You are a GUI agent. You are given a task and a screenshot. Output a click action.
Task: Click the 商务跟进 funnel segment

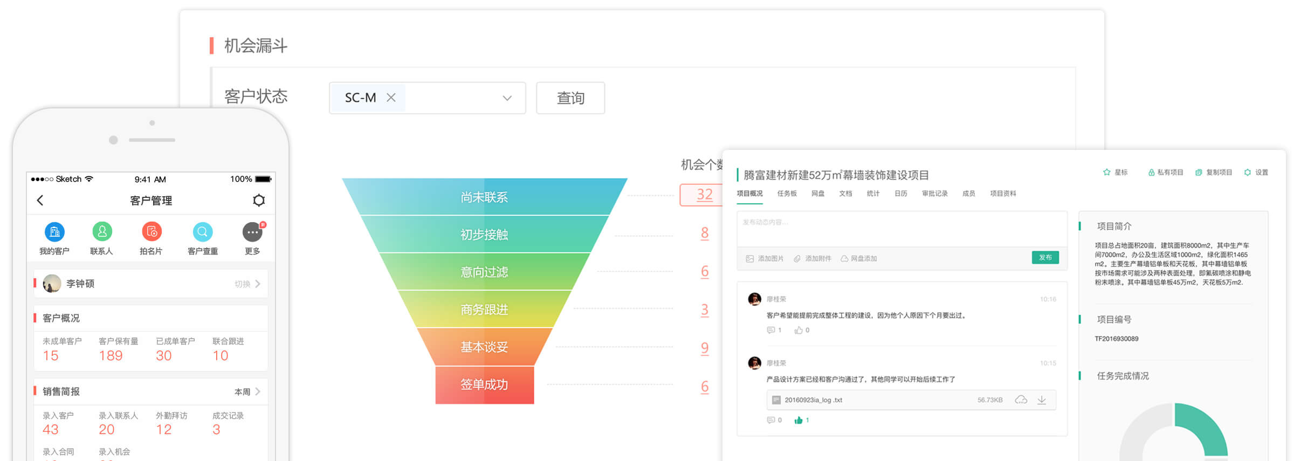pyautogui.click(x=484, y=309)
